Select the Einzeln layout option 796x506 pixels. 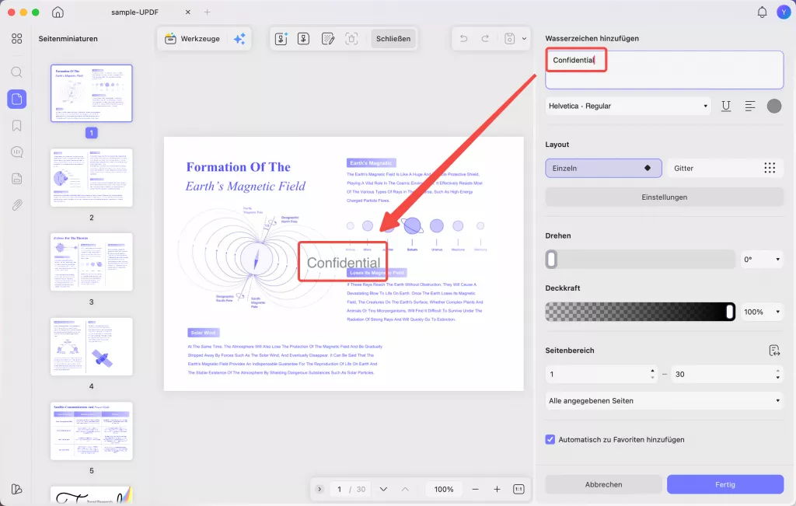(x=603, y=168)
